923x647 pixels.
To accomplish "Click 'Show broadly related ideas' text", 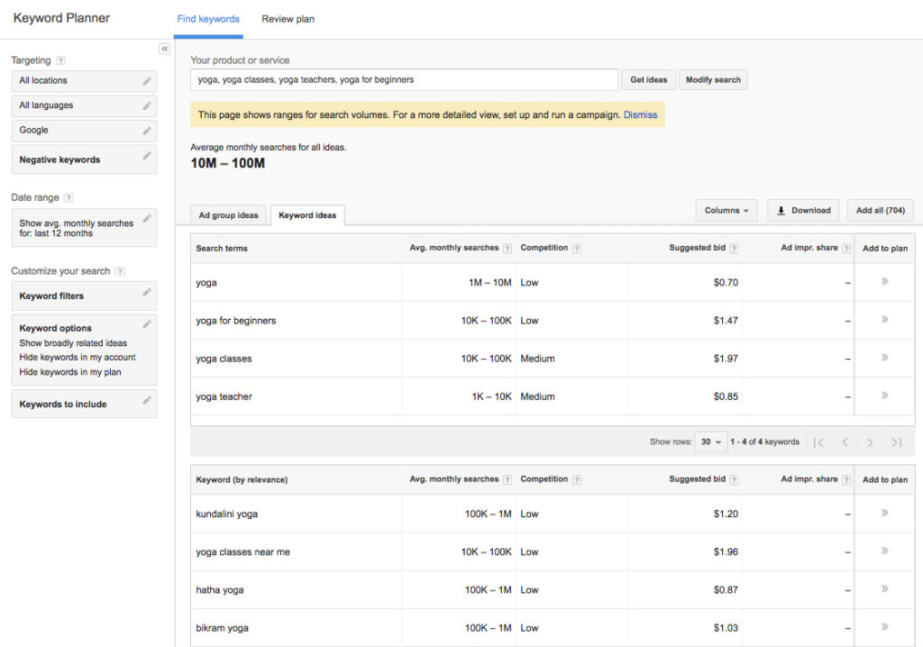I will click(x=73, y=343).
